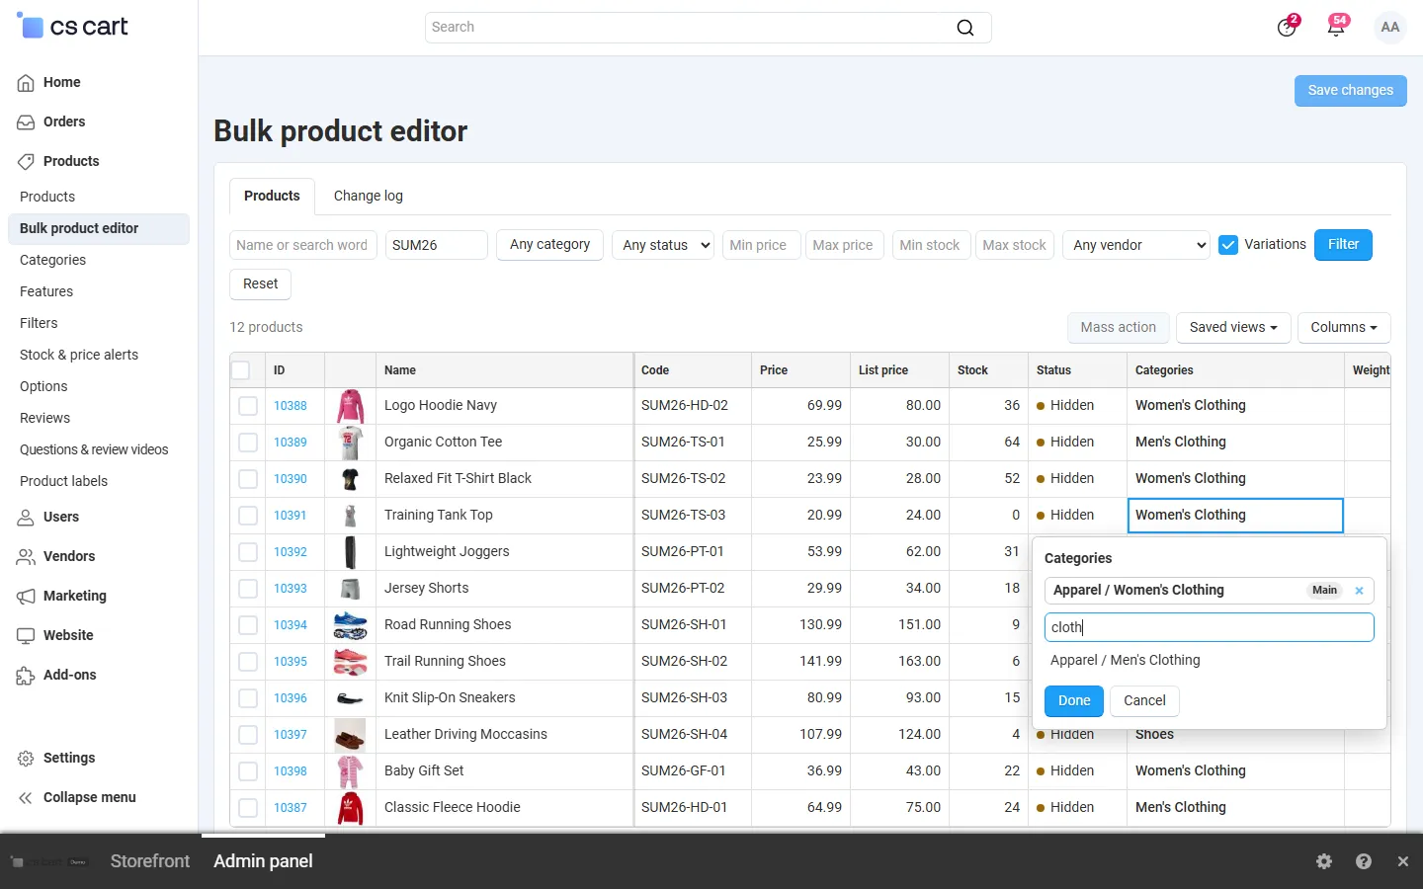Expand the Columns dropdown
Viewport: 1423px width, 889px height.
[x=1344, y=328]
